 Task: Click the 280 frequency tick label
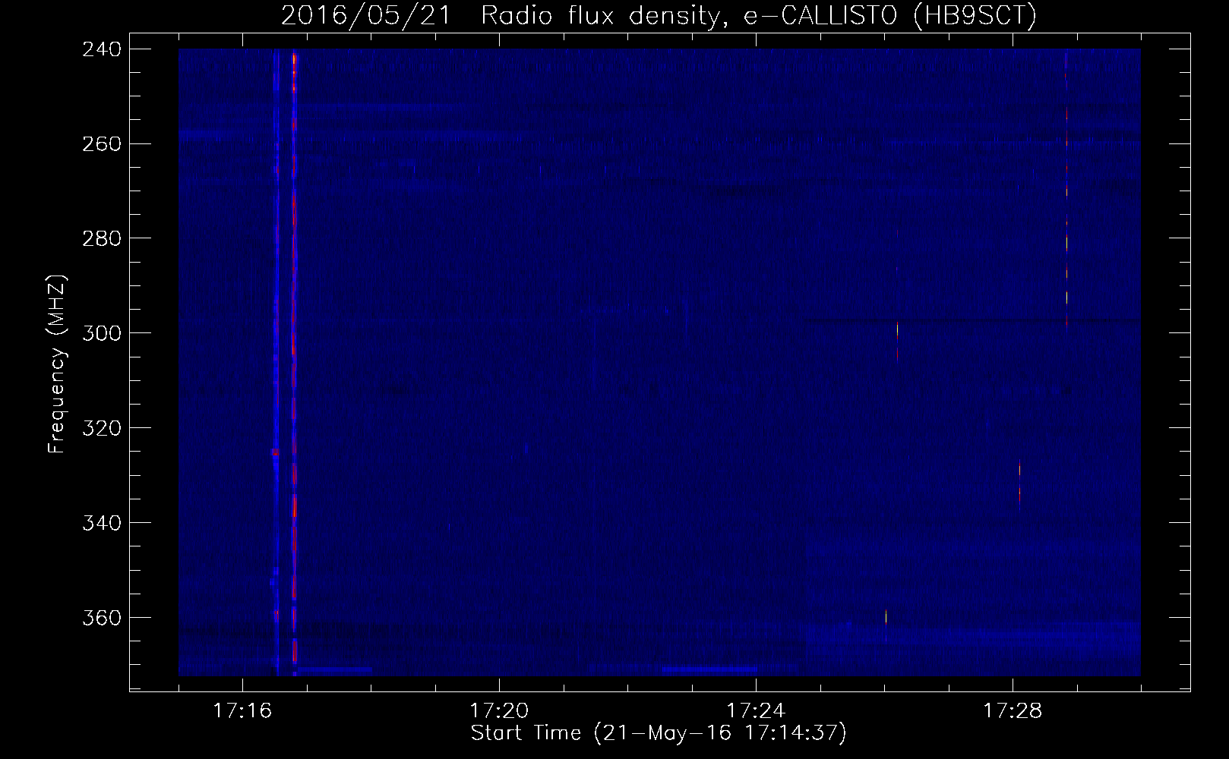pos(101,238)
